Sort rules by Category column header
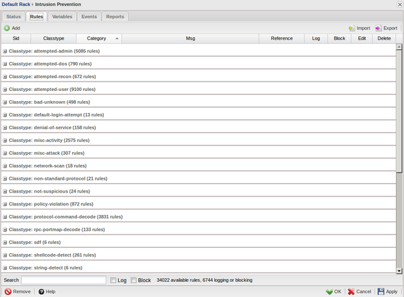 pyautogui.click(x=96, y=38)
